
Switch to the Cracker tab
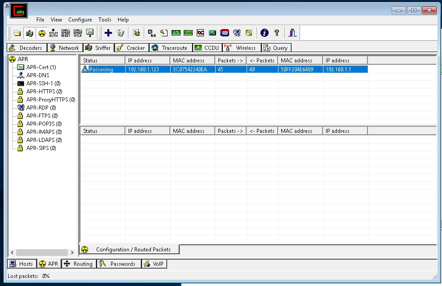click(x=131, y=48)
